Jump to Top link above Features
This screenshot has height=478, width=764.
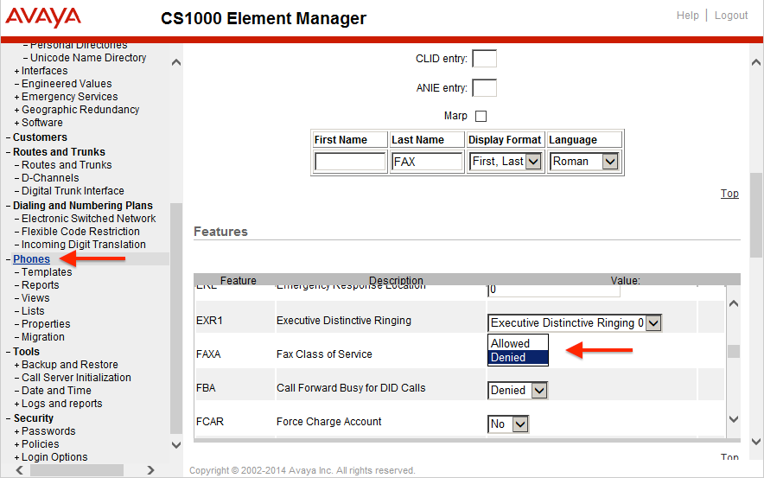tap(729, 194)
